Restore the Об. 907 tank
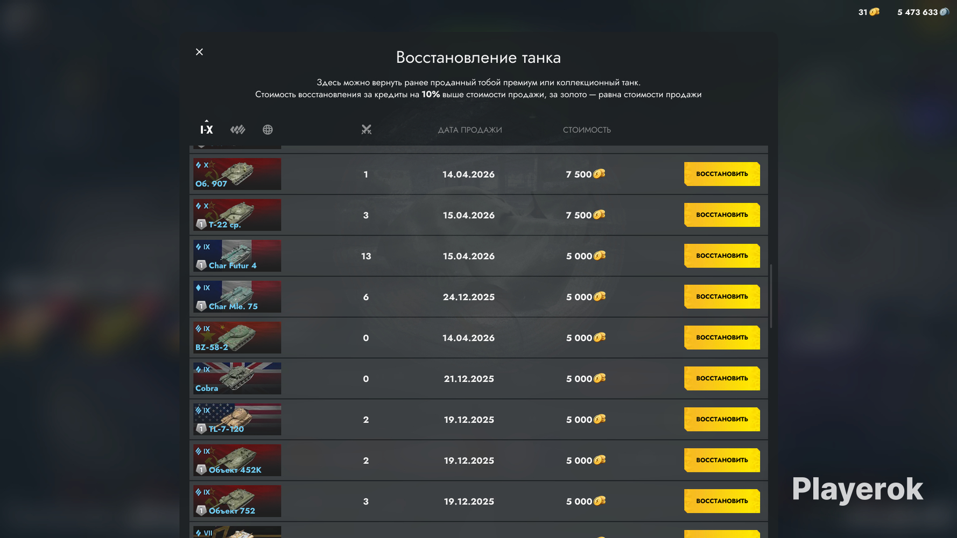 click(722, 174)
